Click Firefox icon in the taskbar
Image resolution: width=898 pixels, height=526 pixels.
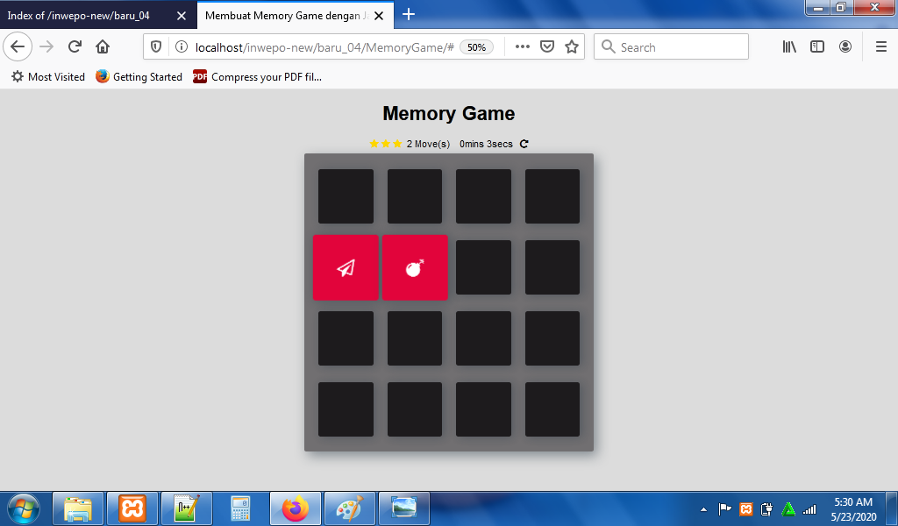[296, 508]
